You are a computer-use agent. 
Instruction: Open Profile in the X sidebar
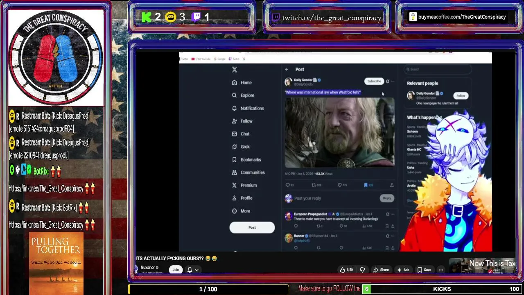click(242, 198)
